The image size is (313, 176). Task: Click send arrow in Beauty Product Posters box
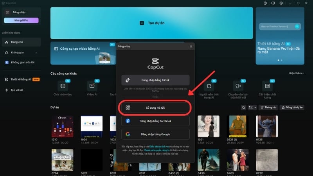pyautogui.click(x=297, y=26)
